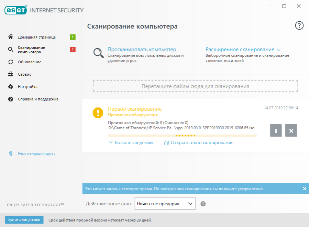Viewport: 309px width, 227px height.
Task: Click the gear icon for Настройка
Action: click(11, 87)
